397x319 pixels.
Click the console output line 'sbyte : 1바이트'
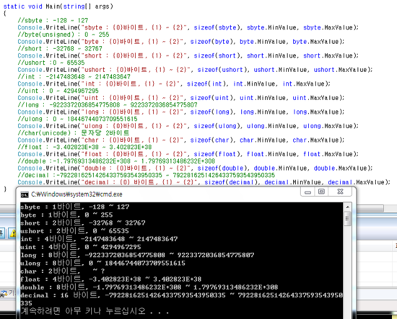click(75, 207)
